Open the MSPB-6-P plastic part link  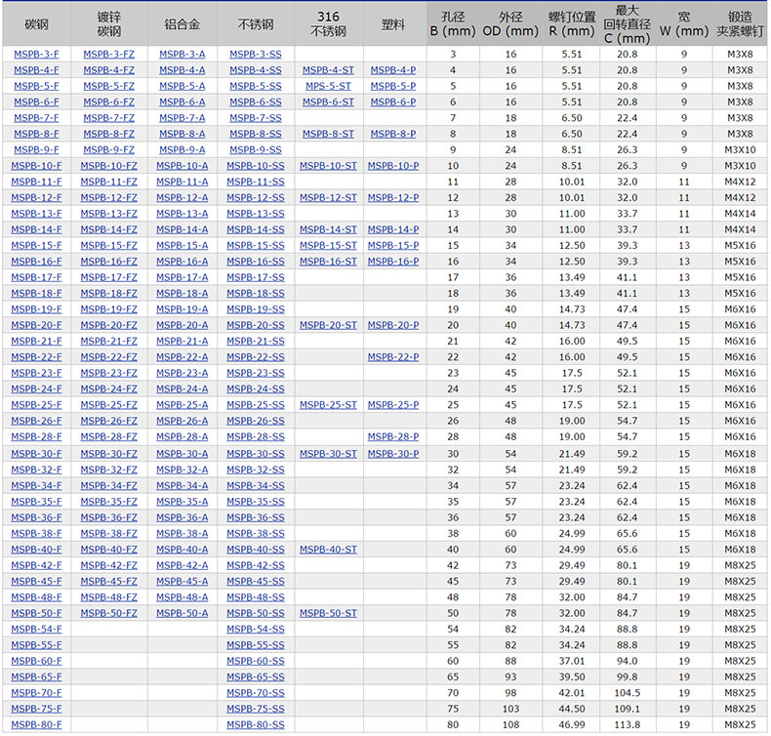point(393,102)
